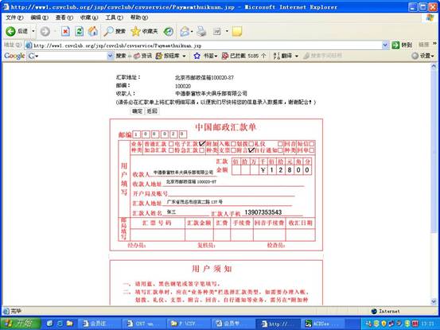Screen dimensions: 440x330
Task: Click the Google toolbar logo
Action: (x=14, y=56)
